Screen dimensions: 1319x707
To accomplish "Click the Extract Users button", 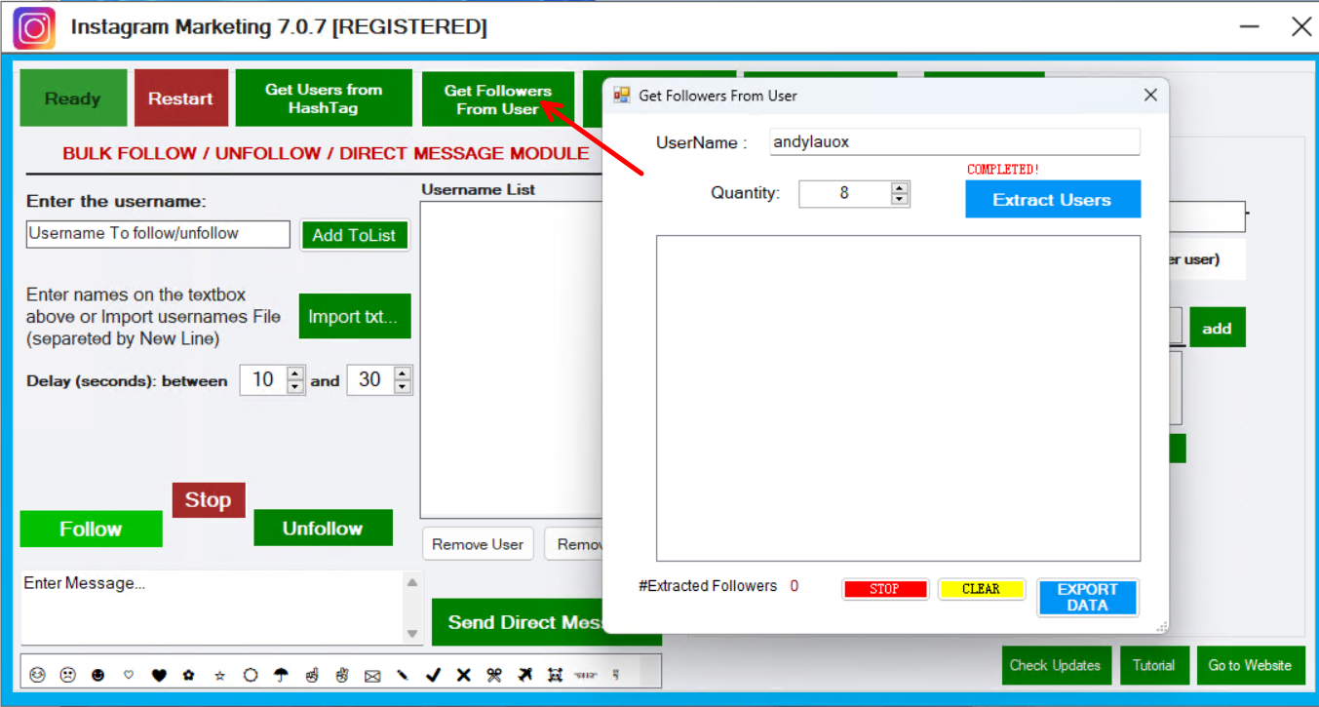I will tap(1052, 200).
